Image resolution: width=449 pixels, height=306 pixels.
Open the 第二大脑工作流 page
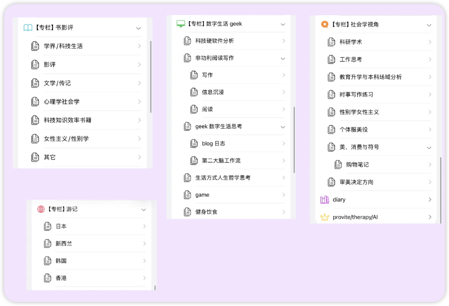221,161
